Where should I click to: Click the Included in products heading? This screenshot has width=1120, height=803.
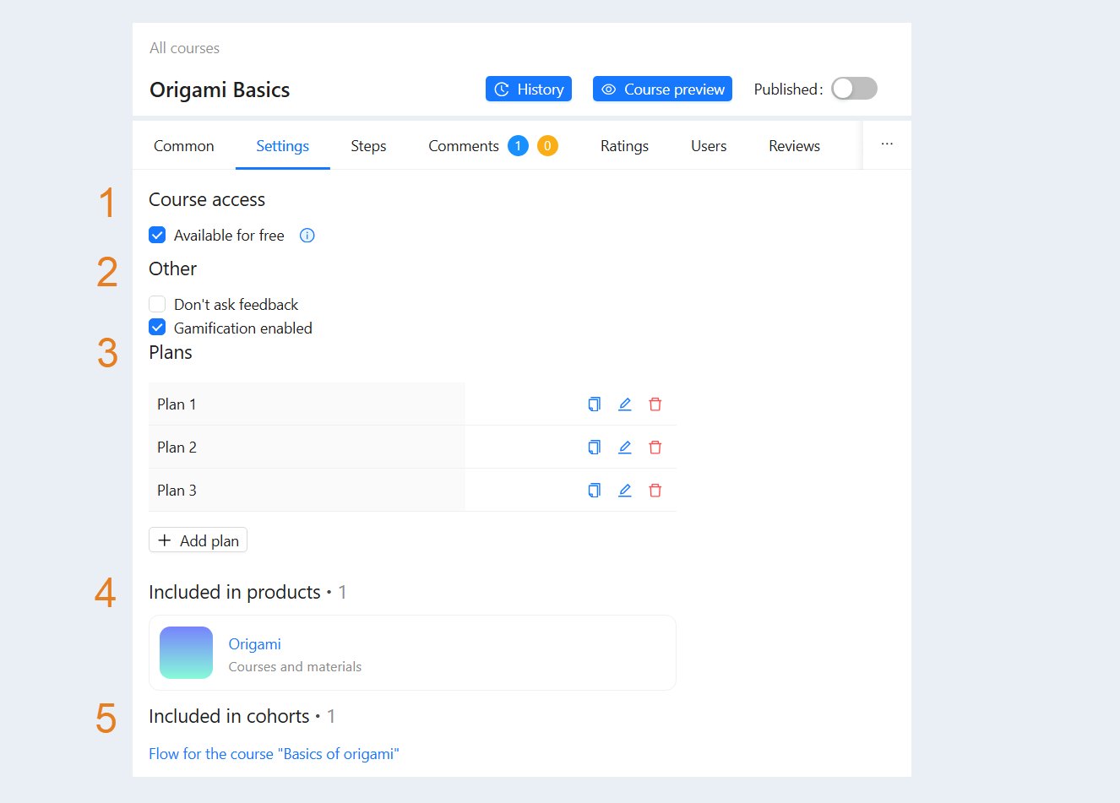pyautogui.click(x=235, y=592)
